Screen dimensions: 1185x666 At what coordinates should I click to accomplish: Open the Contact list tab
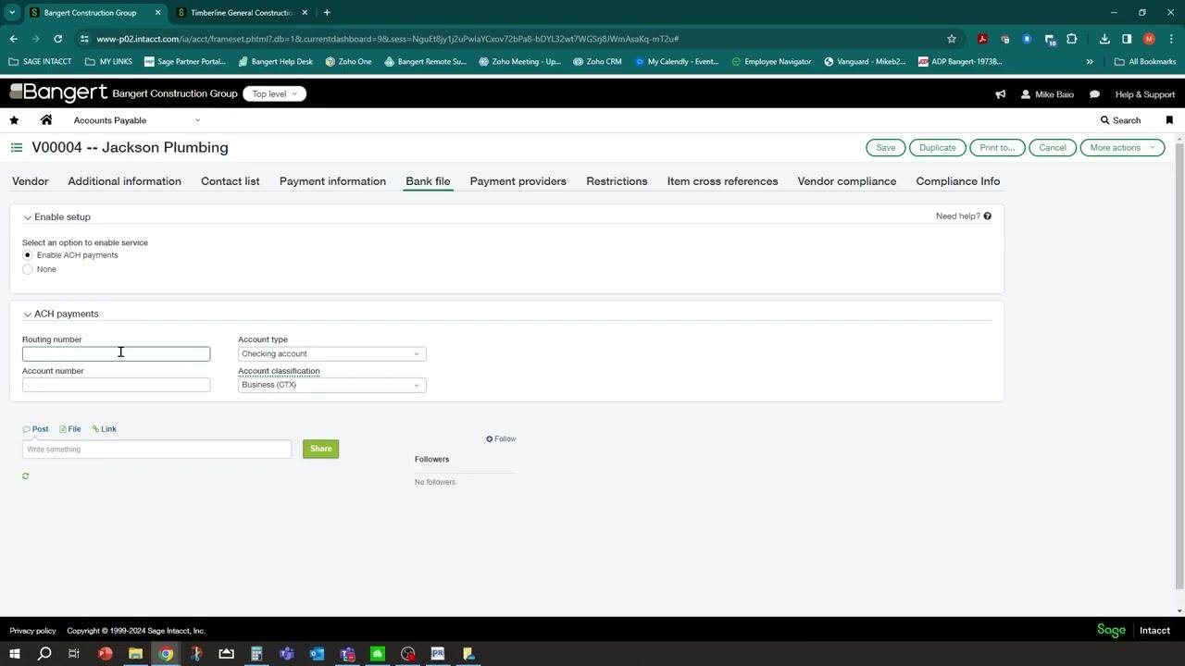[x=230, y=181]
